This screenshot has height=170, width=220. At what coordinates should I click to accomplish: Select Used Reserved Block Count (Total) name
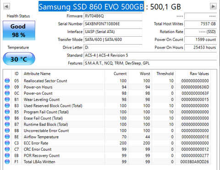(x=53, y=106)
